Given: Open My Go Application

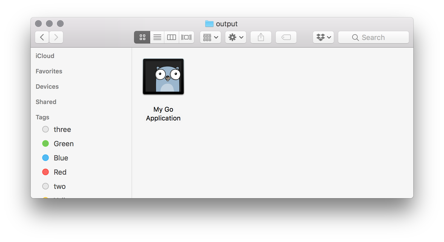Looking at the screenshot, I should (163, 77).
